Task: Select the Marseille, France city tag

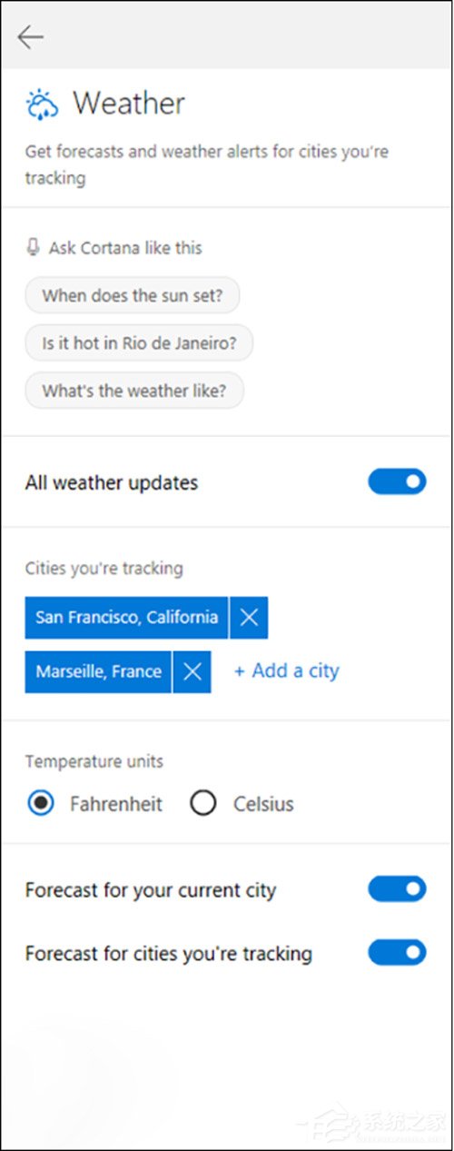Action: (x=98, y=672)
